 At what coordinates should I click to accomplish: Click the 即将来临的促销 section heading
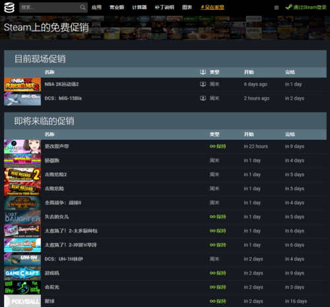pos(44,121)
